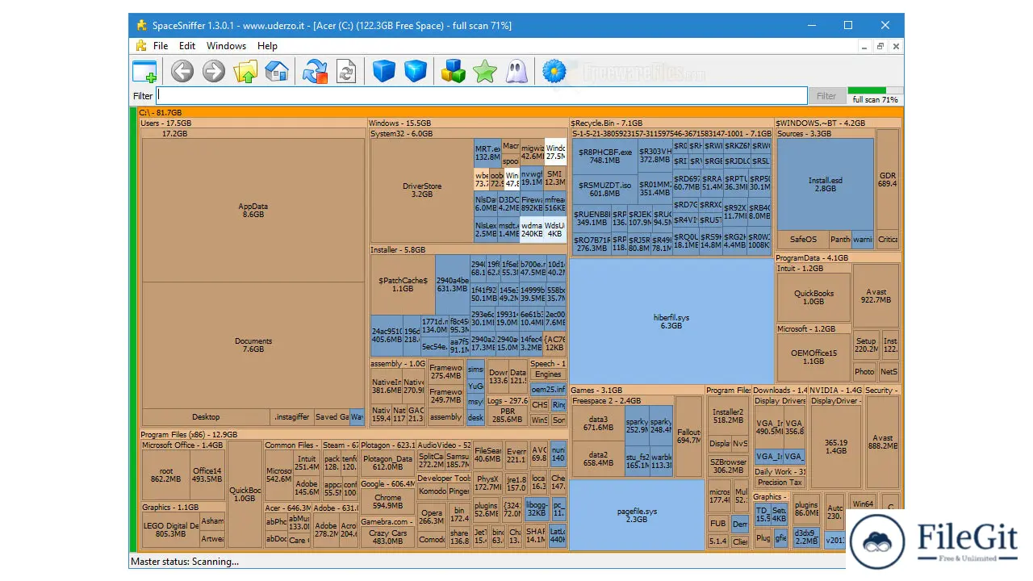This screenshot has width=1033, height=581.
Task: Click the second blue cube detail icon
Action: (x=416, y=71)
